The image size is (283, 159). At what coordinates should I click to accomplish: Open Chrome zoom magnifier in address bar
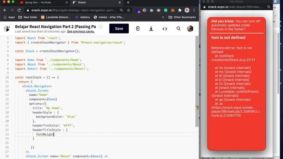(x=122, y=10)
